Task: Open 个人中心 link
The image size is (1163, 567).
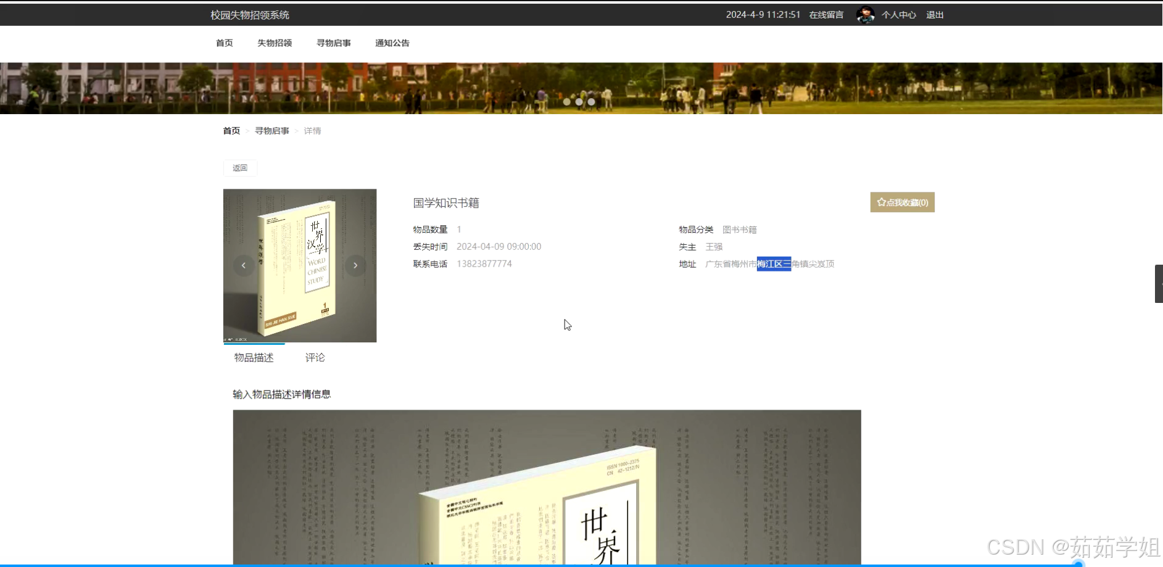Action: (x=899, y=15)
